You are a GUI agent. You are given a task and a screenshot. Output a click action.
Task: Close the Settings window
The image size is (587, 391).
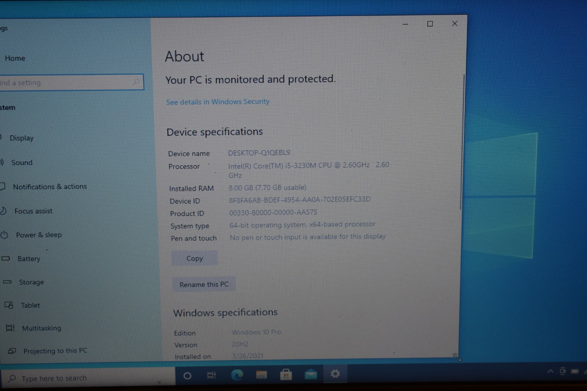coord(455,23)
